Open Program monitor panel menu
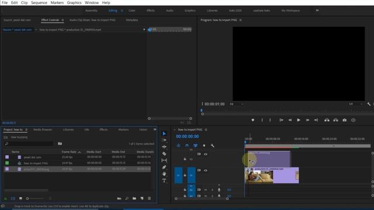Viewport: 374px width, 210px height. (240, 20)
